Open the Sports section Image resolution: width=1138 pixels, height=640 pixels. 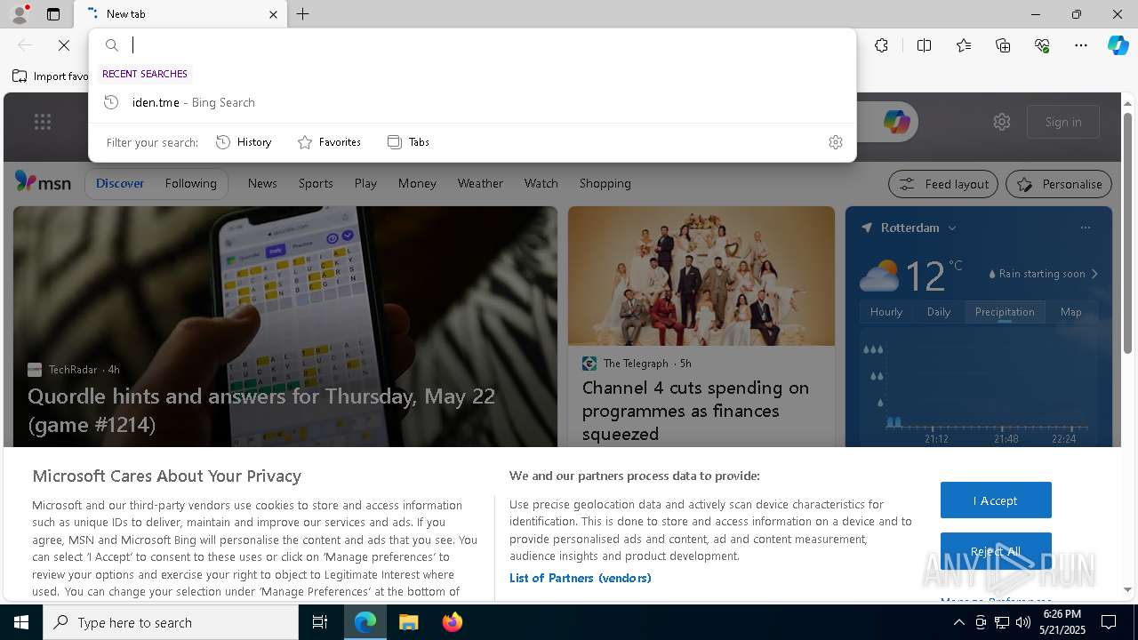tap(316, 183)
